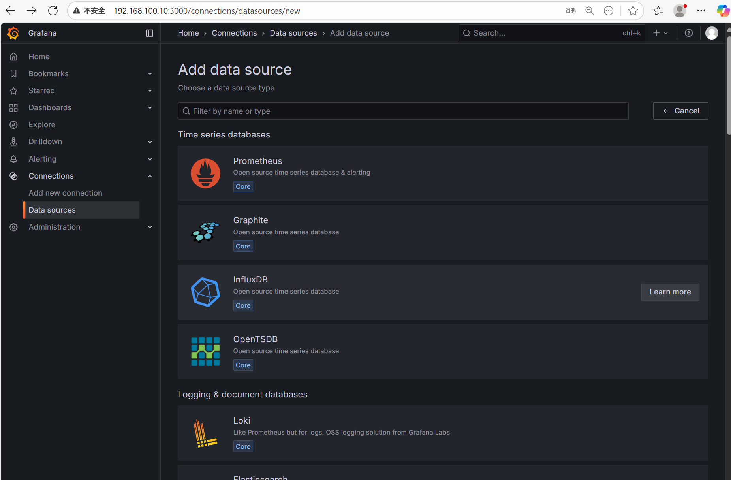The image size is (731, 480).
Task: Select the Loki data source title
Action: (x=242, y=421)
